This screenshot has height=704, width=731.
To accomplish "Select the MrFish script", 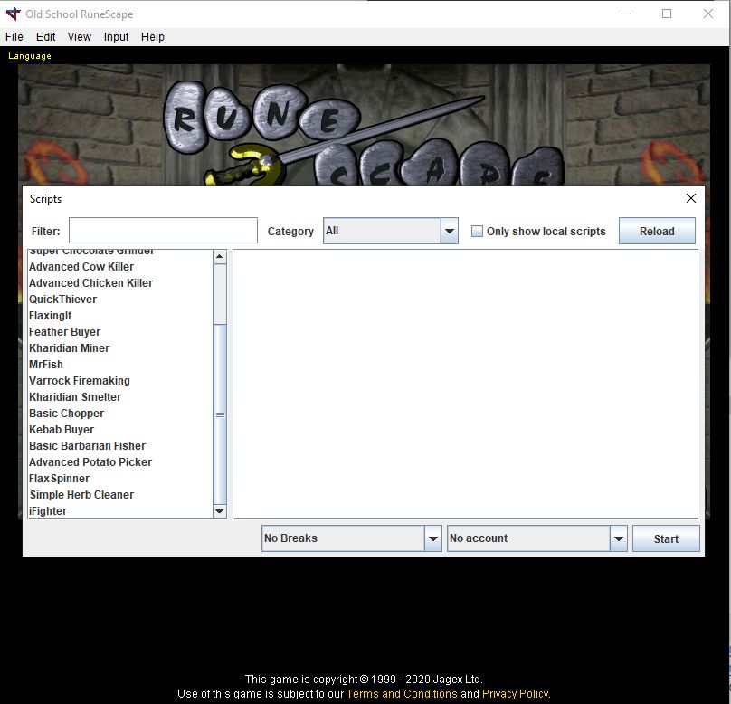I will tap(46, 364).
